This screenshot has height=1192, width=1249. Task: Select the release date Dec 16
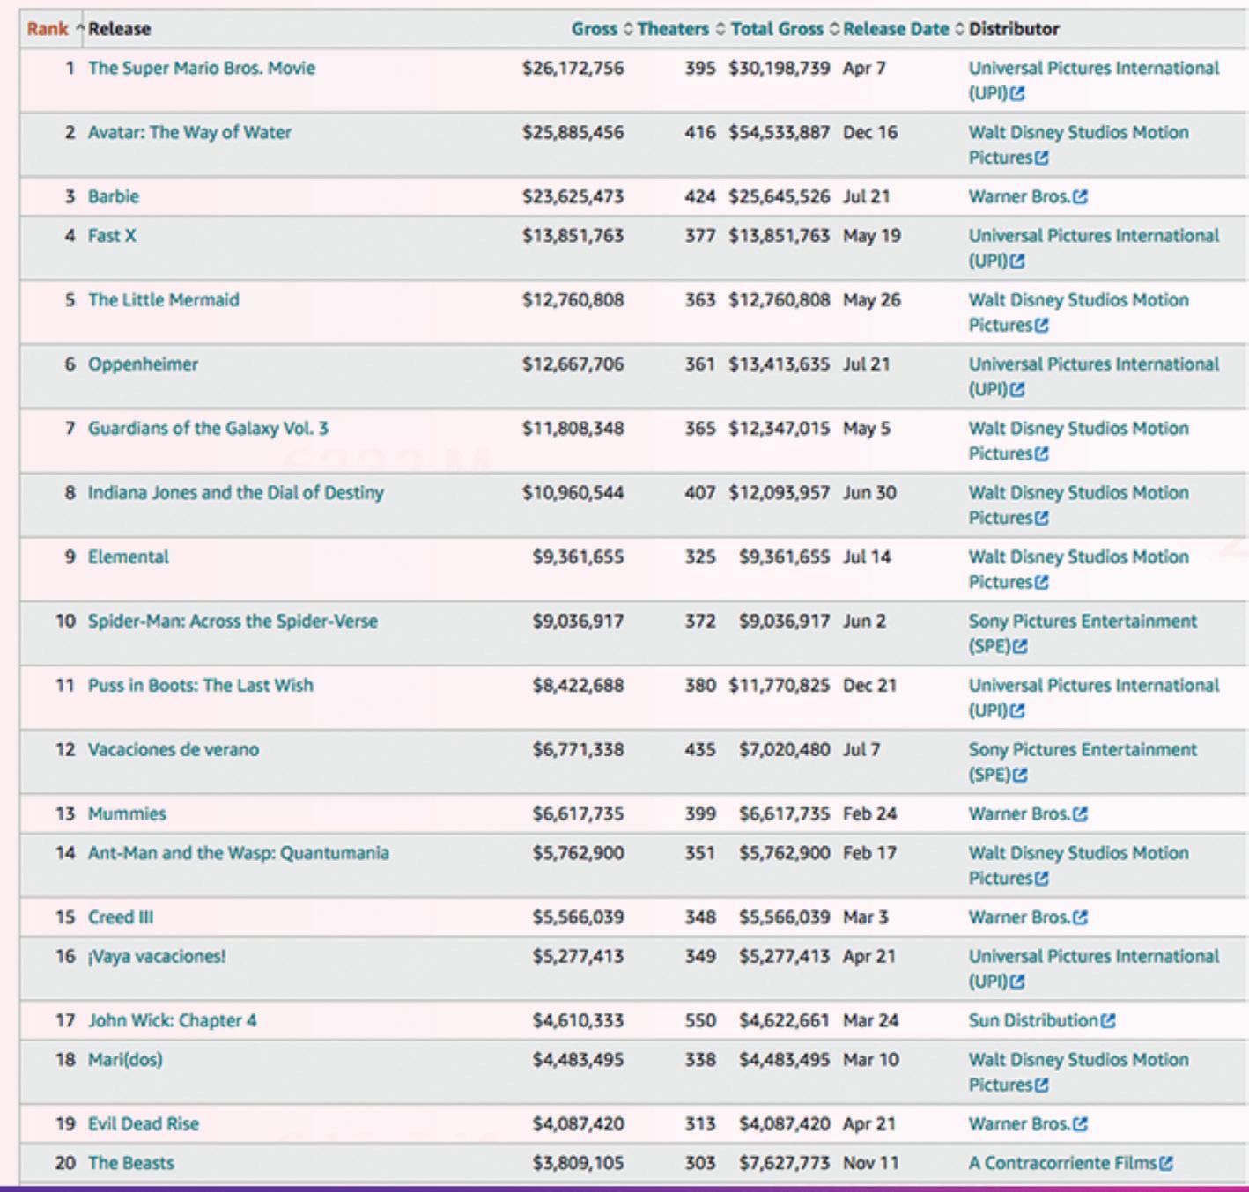[x=870, y=132]
